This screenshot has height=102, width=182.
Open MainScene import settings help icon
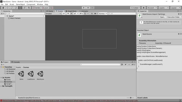[x=179, y=14]
